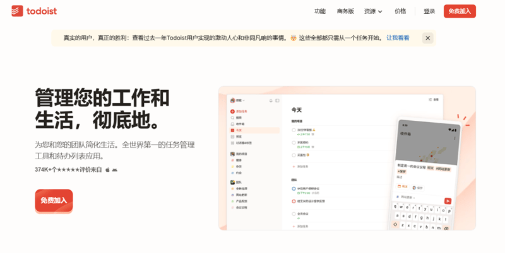This screenshot has height=253, width=505.
Task: Click the hash icon beside 网站更新 in the sidebar
Action: click(232, 195)
